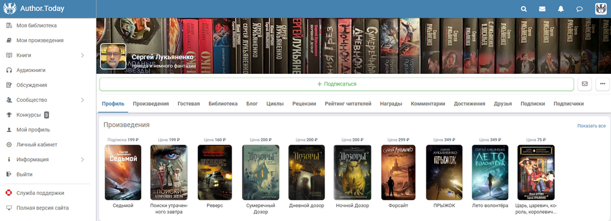Click the Сергей Лукьяненко author name
The width and height of the screenshot is (611, 221).
[163, 57]
